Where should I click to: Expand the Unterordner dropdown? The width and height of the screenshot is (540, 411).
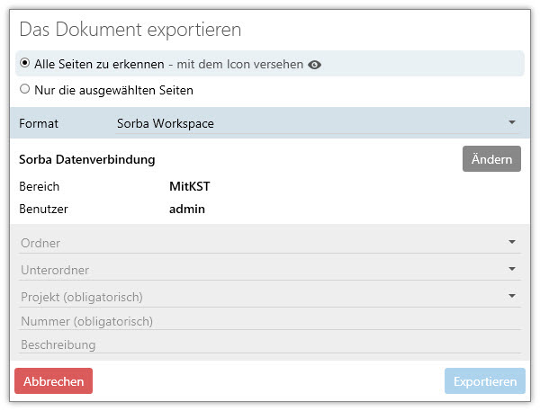tap(270, 270)
